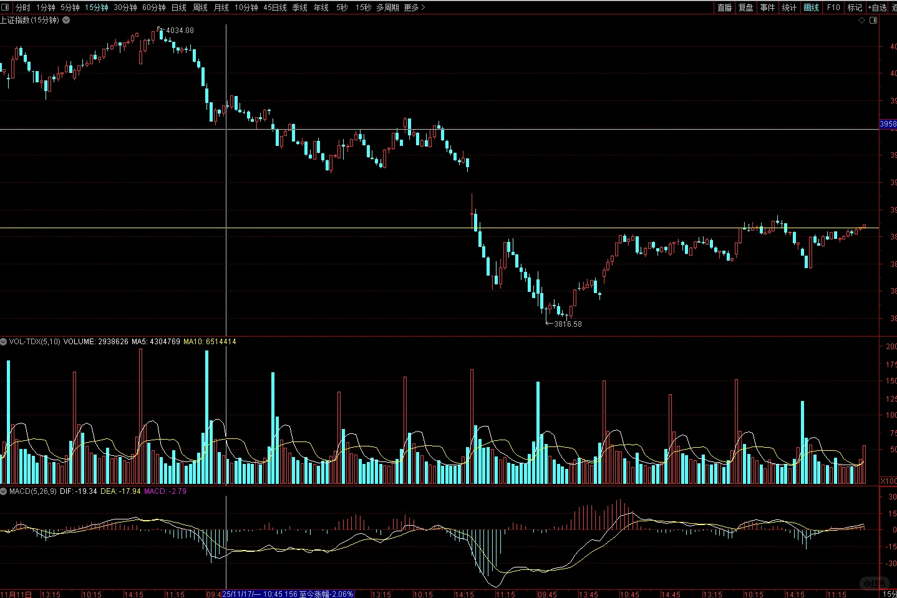Open the VOL-TDX indicator settings circle icon
897x598 pixels.
[4, 342]
